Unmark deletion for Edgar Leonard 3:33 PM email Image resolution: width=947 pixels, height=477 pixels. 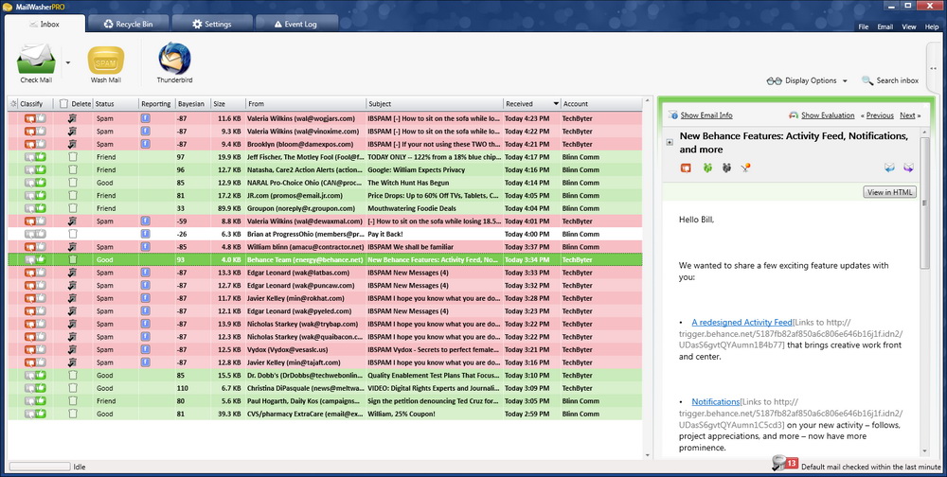tap(73, 273)
